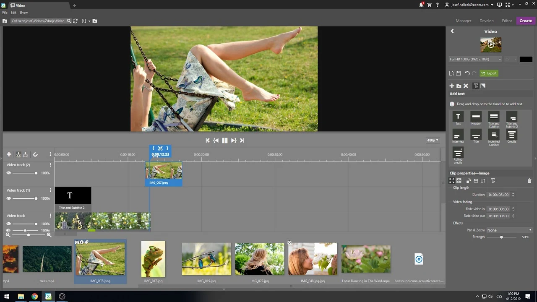Click the black background color swatch
Image resolution: width=537 pixels, height=302 pixels.
526,59
